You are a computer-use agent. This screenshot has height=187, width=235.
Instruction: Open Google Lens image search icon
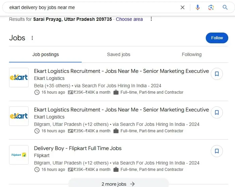coord(211,7)
